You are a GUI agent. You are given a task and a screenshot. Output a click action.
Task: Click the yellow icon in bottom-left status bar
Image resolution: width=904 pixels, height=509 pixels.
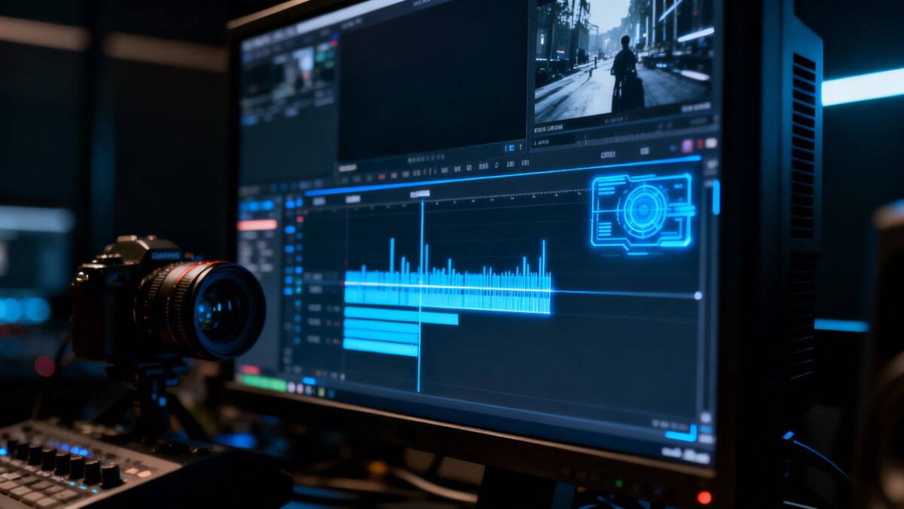[322, 392]
